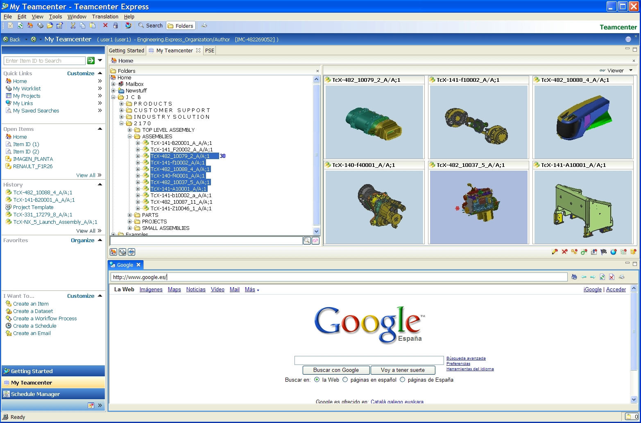Collapse the ASSEMBLIES folder node
Viewport: 641px width, 423px height.
[x=129, y=136]
